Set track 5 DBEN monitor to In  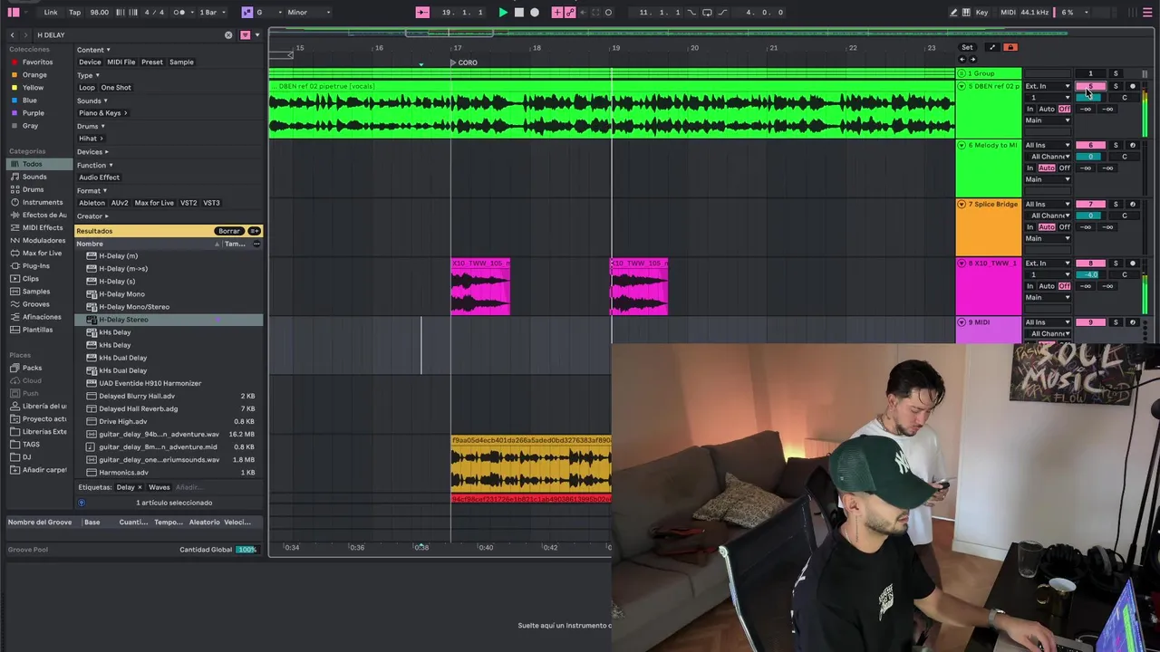point(1029,109)
